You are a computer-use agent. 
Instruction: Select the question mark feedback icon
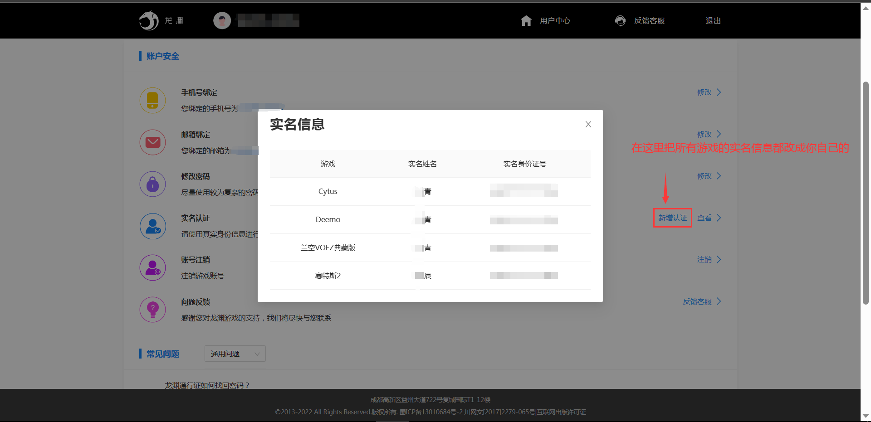[x=152, y=310]
